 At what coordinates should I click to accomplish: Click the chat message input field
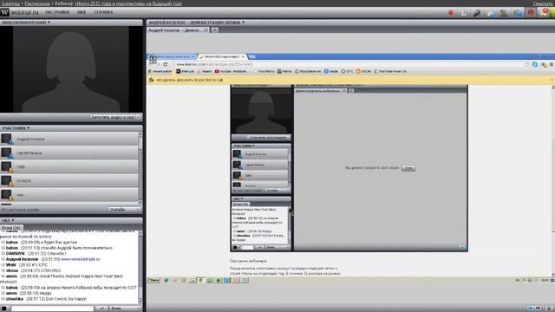[x=52, y=309]
